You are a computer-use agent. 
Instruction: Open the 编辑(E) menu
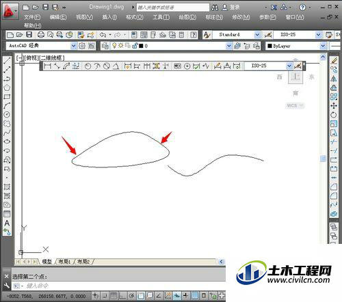pos(58,17)
